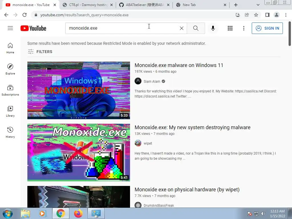292x219 pixels.
Task: Click the SIGN IN button
Action: [267, 28]
